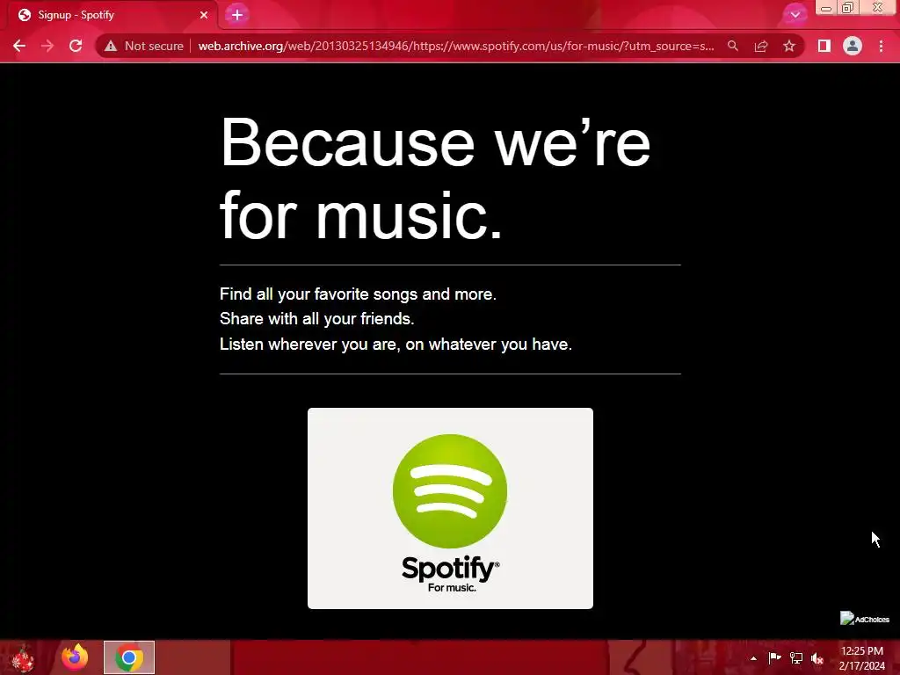Click 'Share with all your friends.' text
The image size is (900, 675).
(316, 318)
